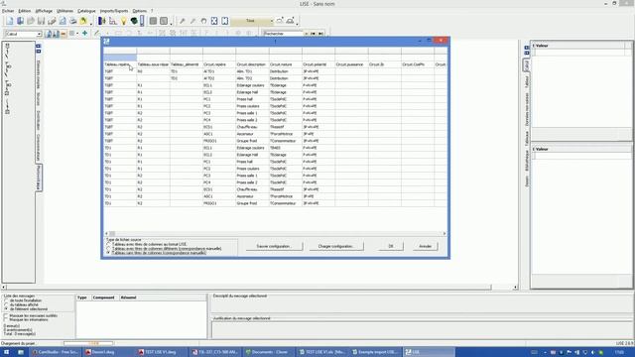Click the main canvas horizontal scrollbar
The height and width of the screenshot is (357, 635).
pos(259,287)
